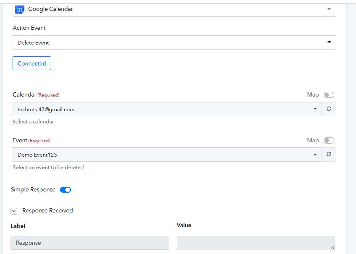Refresh the Calendar list
This screenshot has height=254, width=356.
coord(329,109)
